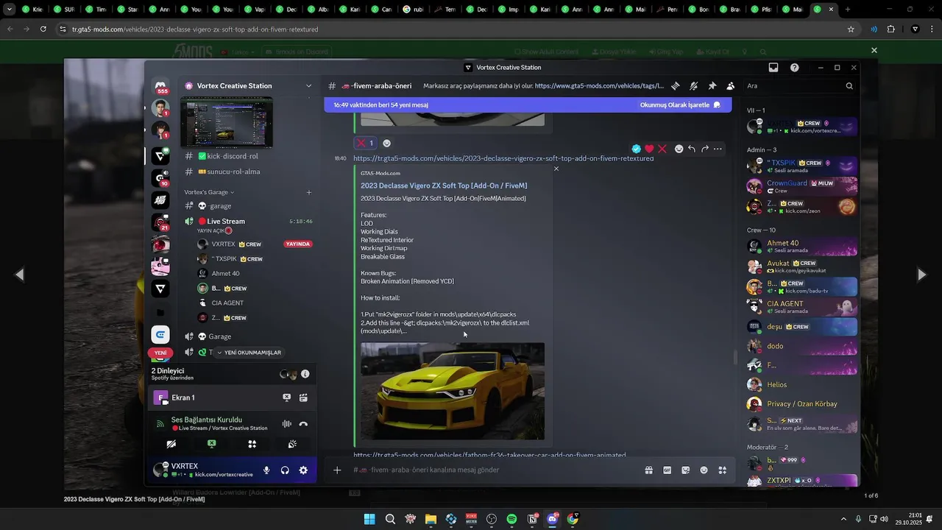The image size is (942, 530).
Task: Toggle channel notification mute bell
Action: pyautogui.click(x=693, y=86)
